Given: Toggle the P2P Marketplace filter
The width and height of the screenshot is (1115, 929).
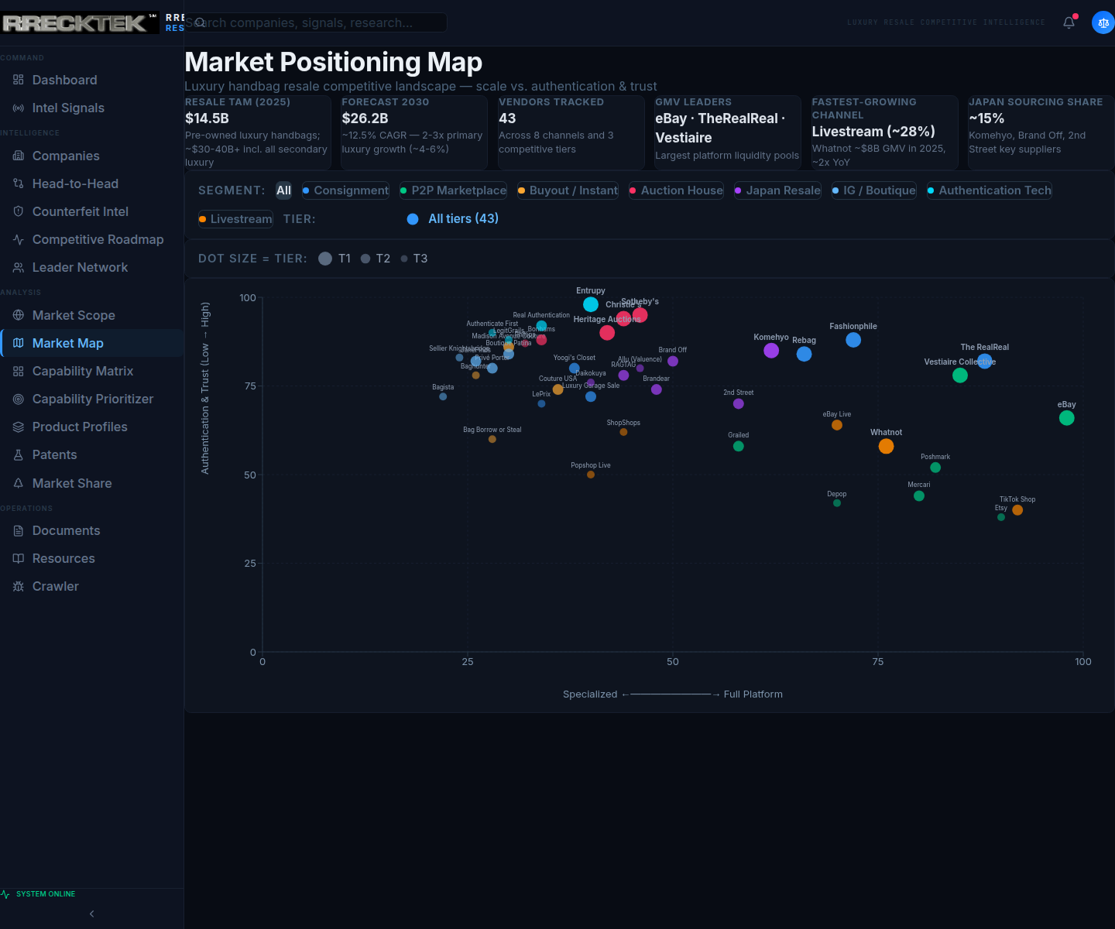Looking at the screenshot, I should coord(453,190).
